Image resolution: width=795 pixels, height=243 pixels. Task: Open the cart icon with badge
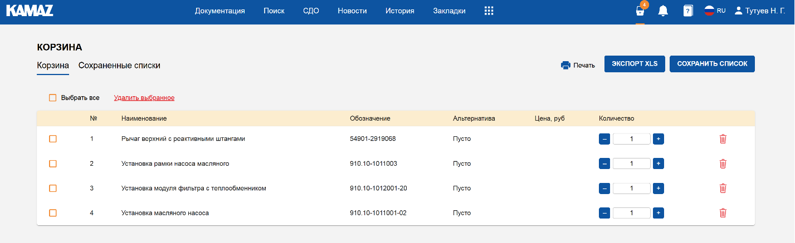640,11
